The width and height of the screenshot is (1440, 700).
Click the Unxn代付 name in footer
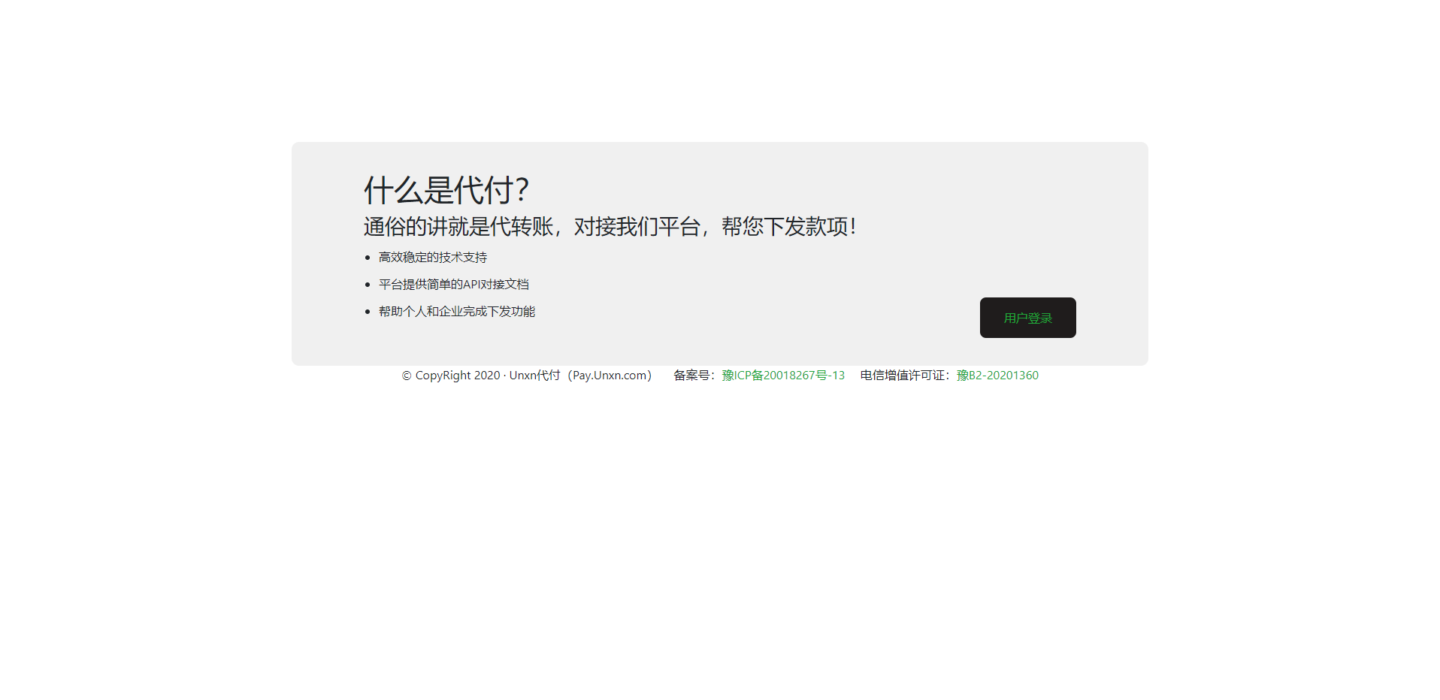(x=534, y=376)
